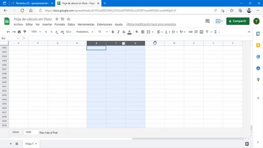
Task: Open horizontal align dropdown
Action: point(160,32)
